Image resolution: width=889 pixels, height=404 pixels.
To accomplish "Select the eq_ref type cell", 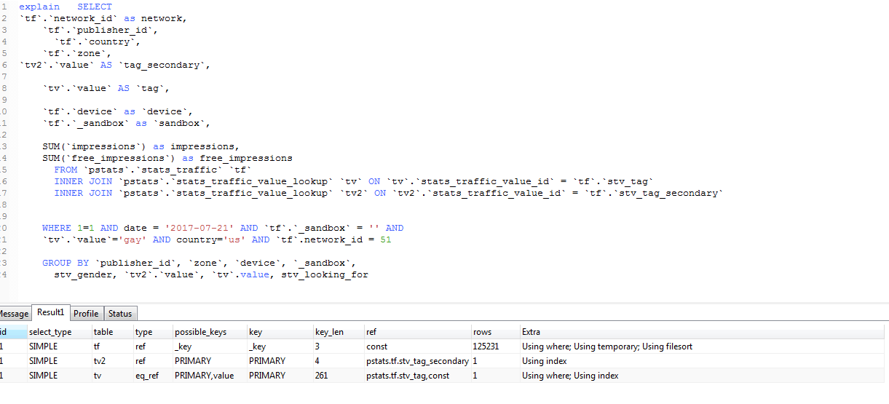I will tap(146, 376).
